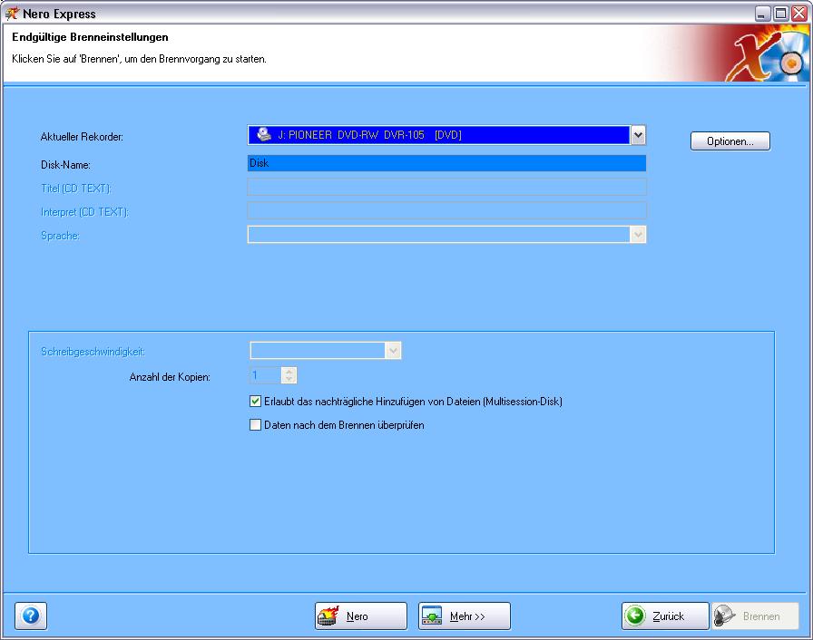Uncheck the Multisession-Disk checkbox

[x=255, y=402]
